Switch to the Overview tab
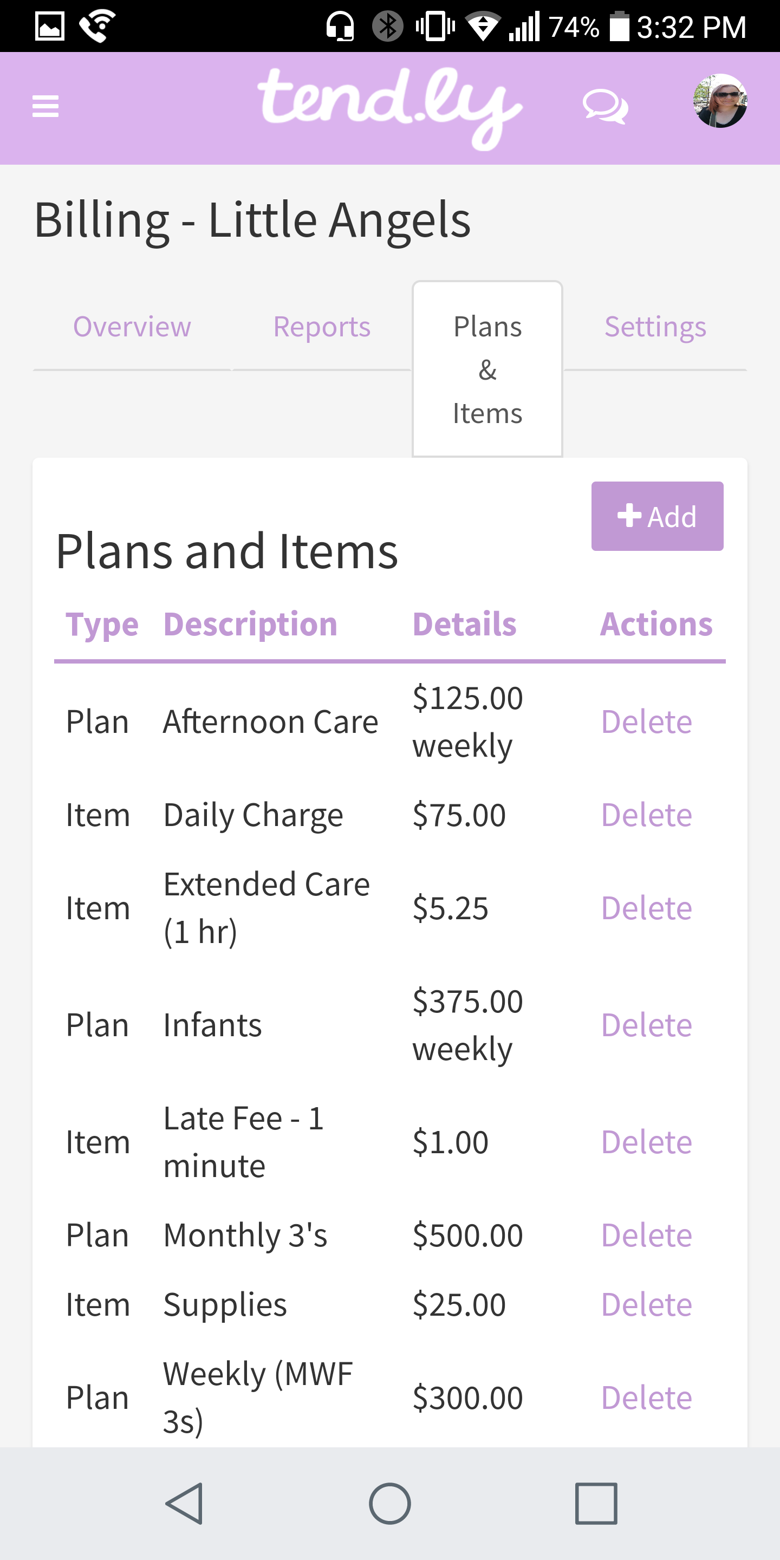 point(132,327)
